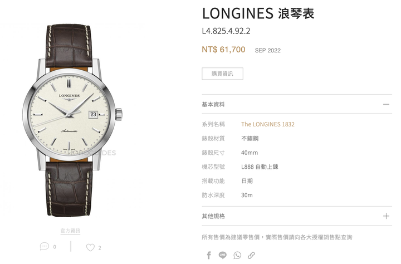
Task: Click the Longines watch product image
Action: 72,120
